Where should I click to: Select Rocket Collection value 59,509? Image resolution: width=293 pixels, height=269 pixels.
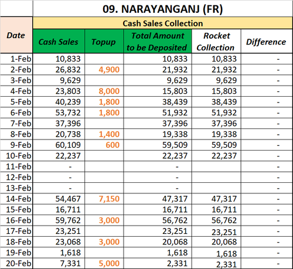tap(216, 145)
